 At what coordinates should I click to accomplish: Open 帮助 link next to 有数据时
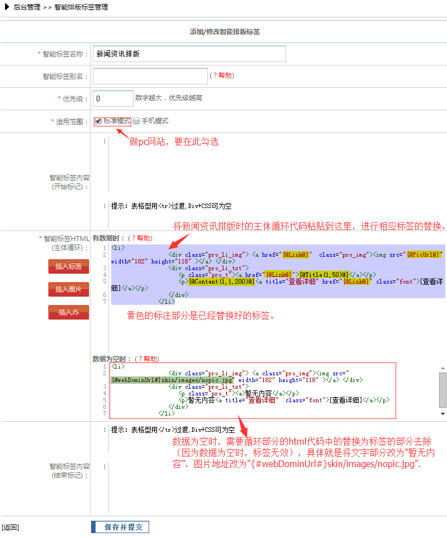144,238
